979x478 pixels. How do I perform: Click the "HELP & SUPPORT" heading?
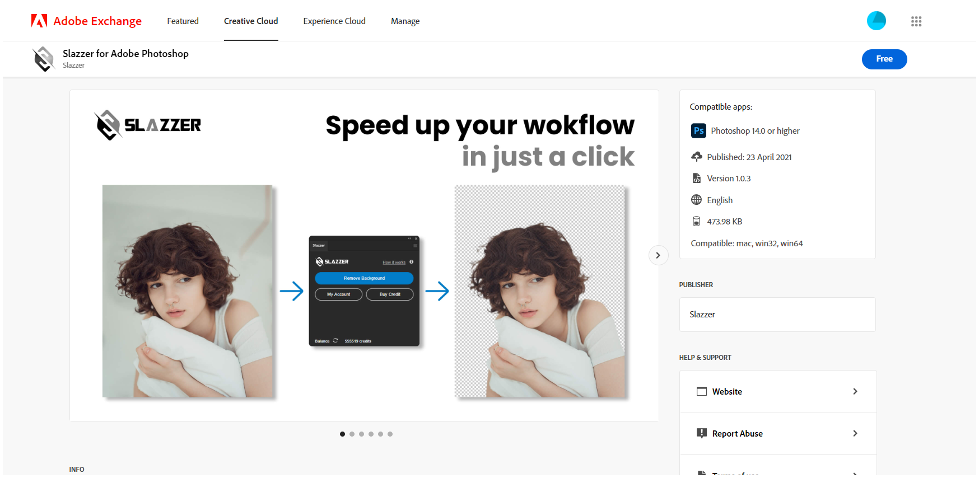pos(705,358)
